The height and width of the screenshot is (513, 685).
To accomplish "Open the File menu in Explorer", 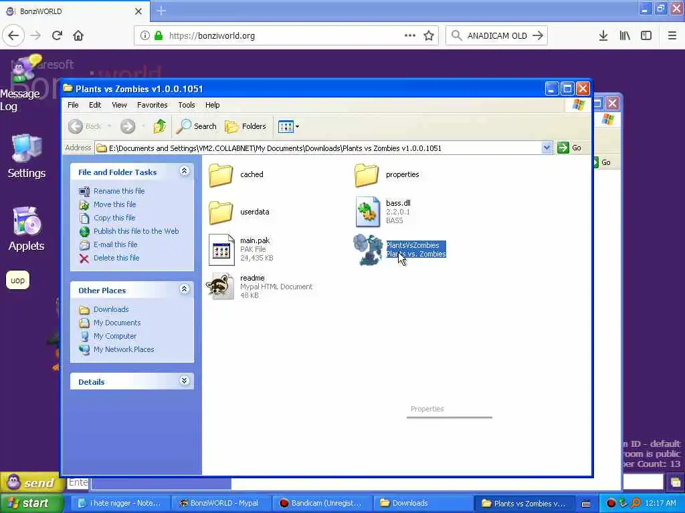I will coord(73,105).
